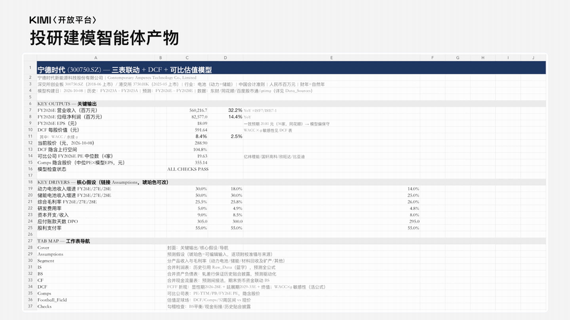Click the BS sheet name cell
Viewport: 570px width, 320px height.
tap(40, 274)
